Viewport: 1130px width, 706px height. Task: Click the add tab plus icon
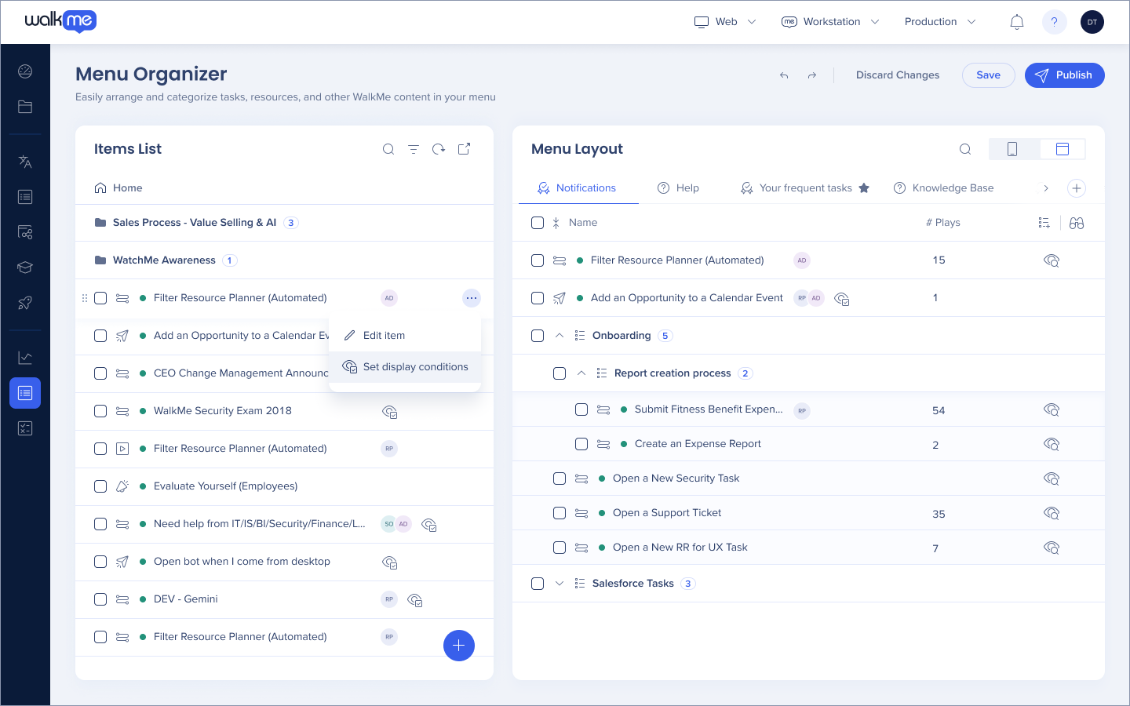pyautogui.click(x=1077, y=188)
